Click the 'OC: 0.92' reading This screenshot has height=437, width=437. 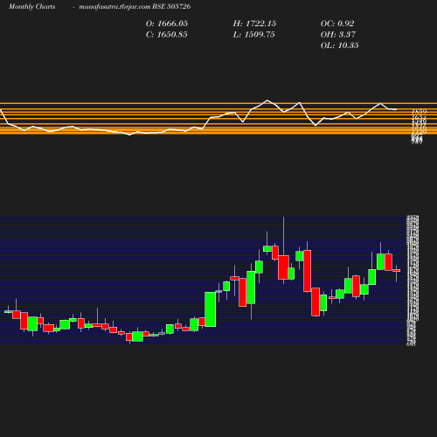[337, 24]
